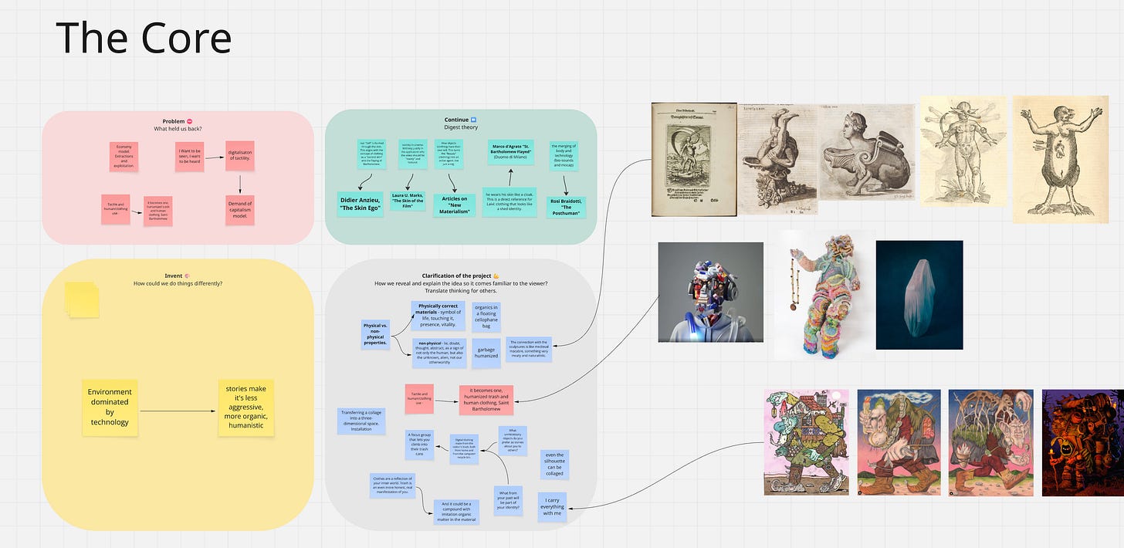Screen dimensions: 1124x548
Task: Select pink 'Tactile and human/clothing' note in gray frame
Action: (x=419, y=399)
